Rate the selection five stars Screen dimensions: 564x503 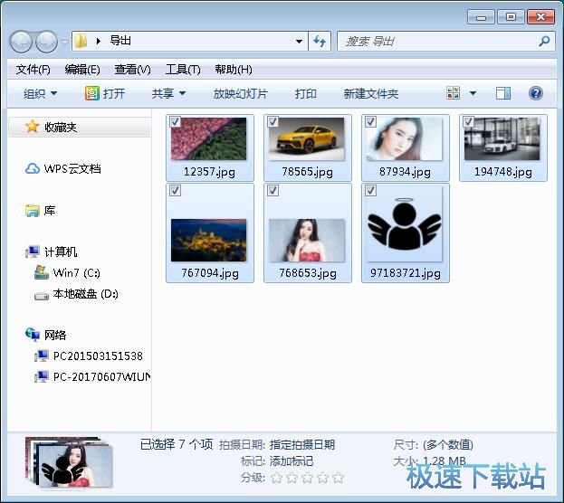tap(338, 478)
